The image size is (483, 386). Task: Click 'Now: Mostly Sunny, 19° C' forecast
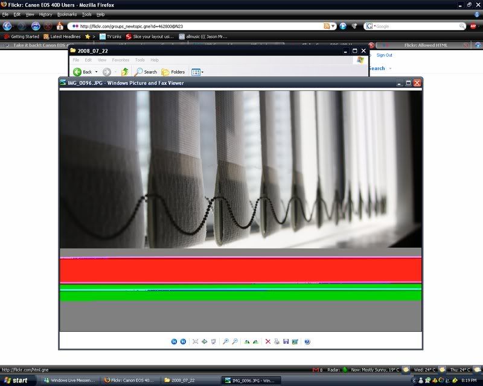[x=375, y=370]
